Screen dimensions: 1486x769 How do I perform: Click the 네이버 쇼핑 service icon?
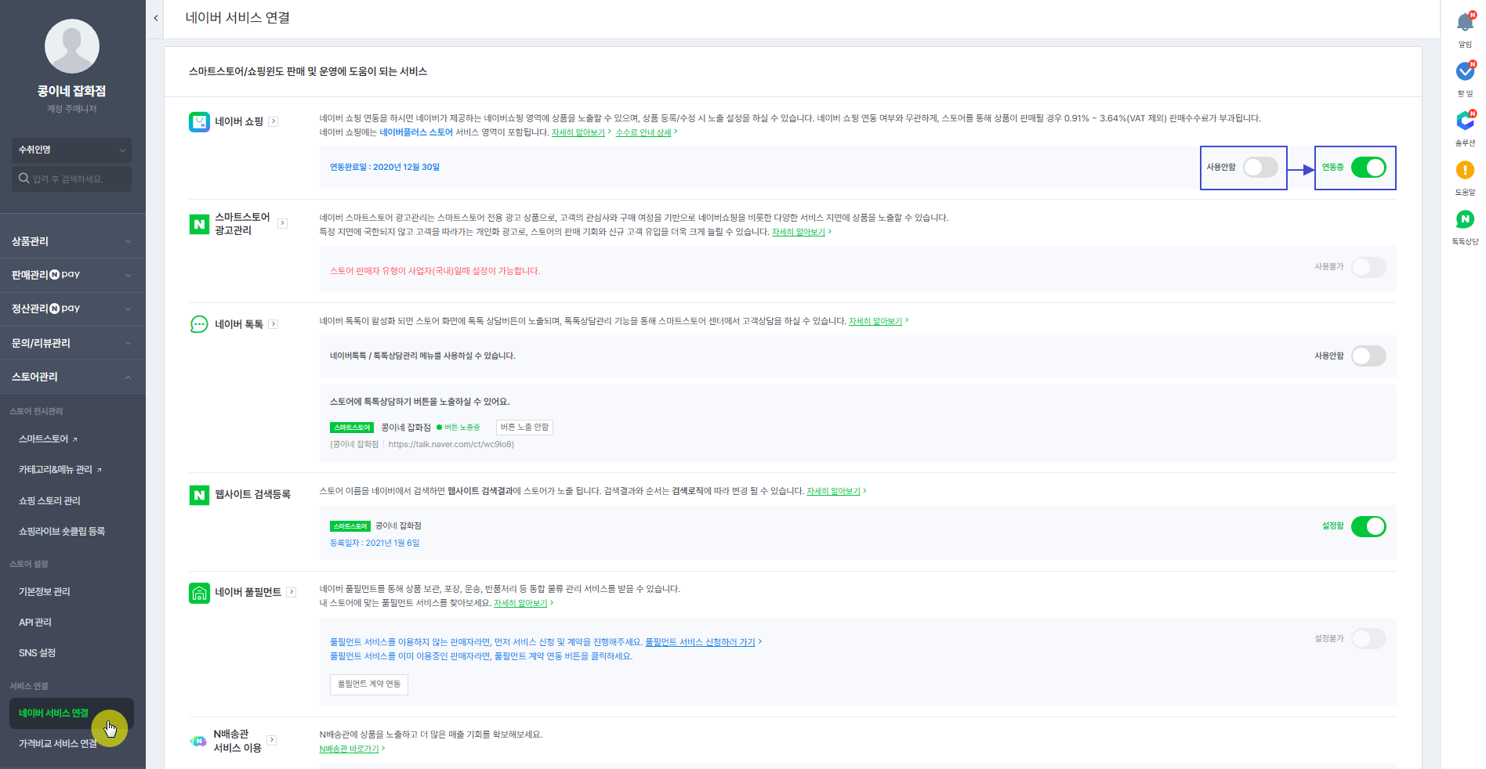(199, 121)
